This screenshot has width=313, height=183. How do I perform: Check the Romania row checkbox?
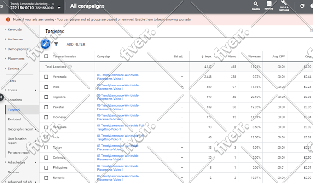click(46, 177)
